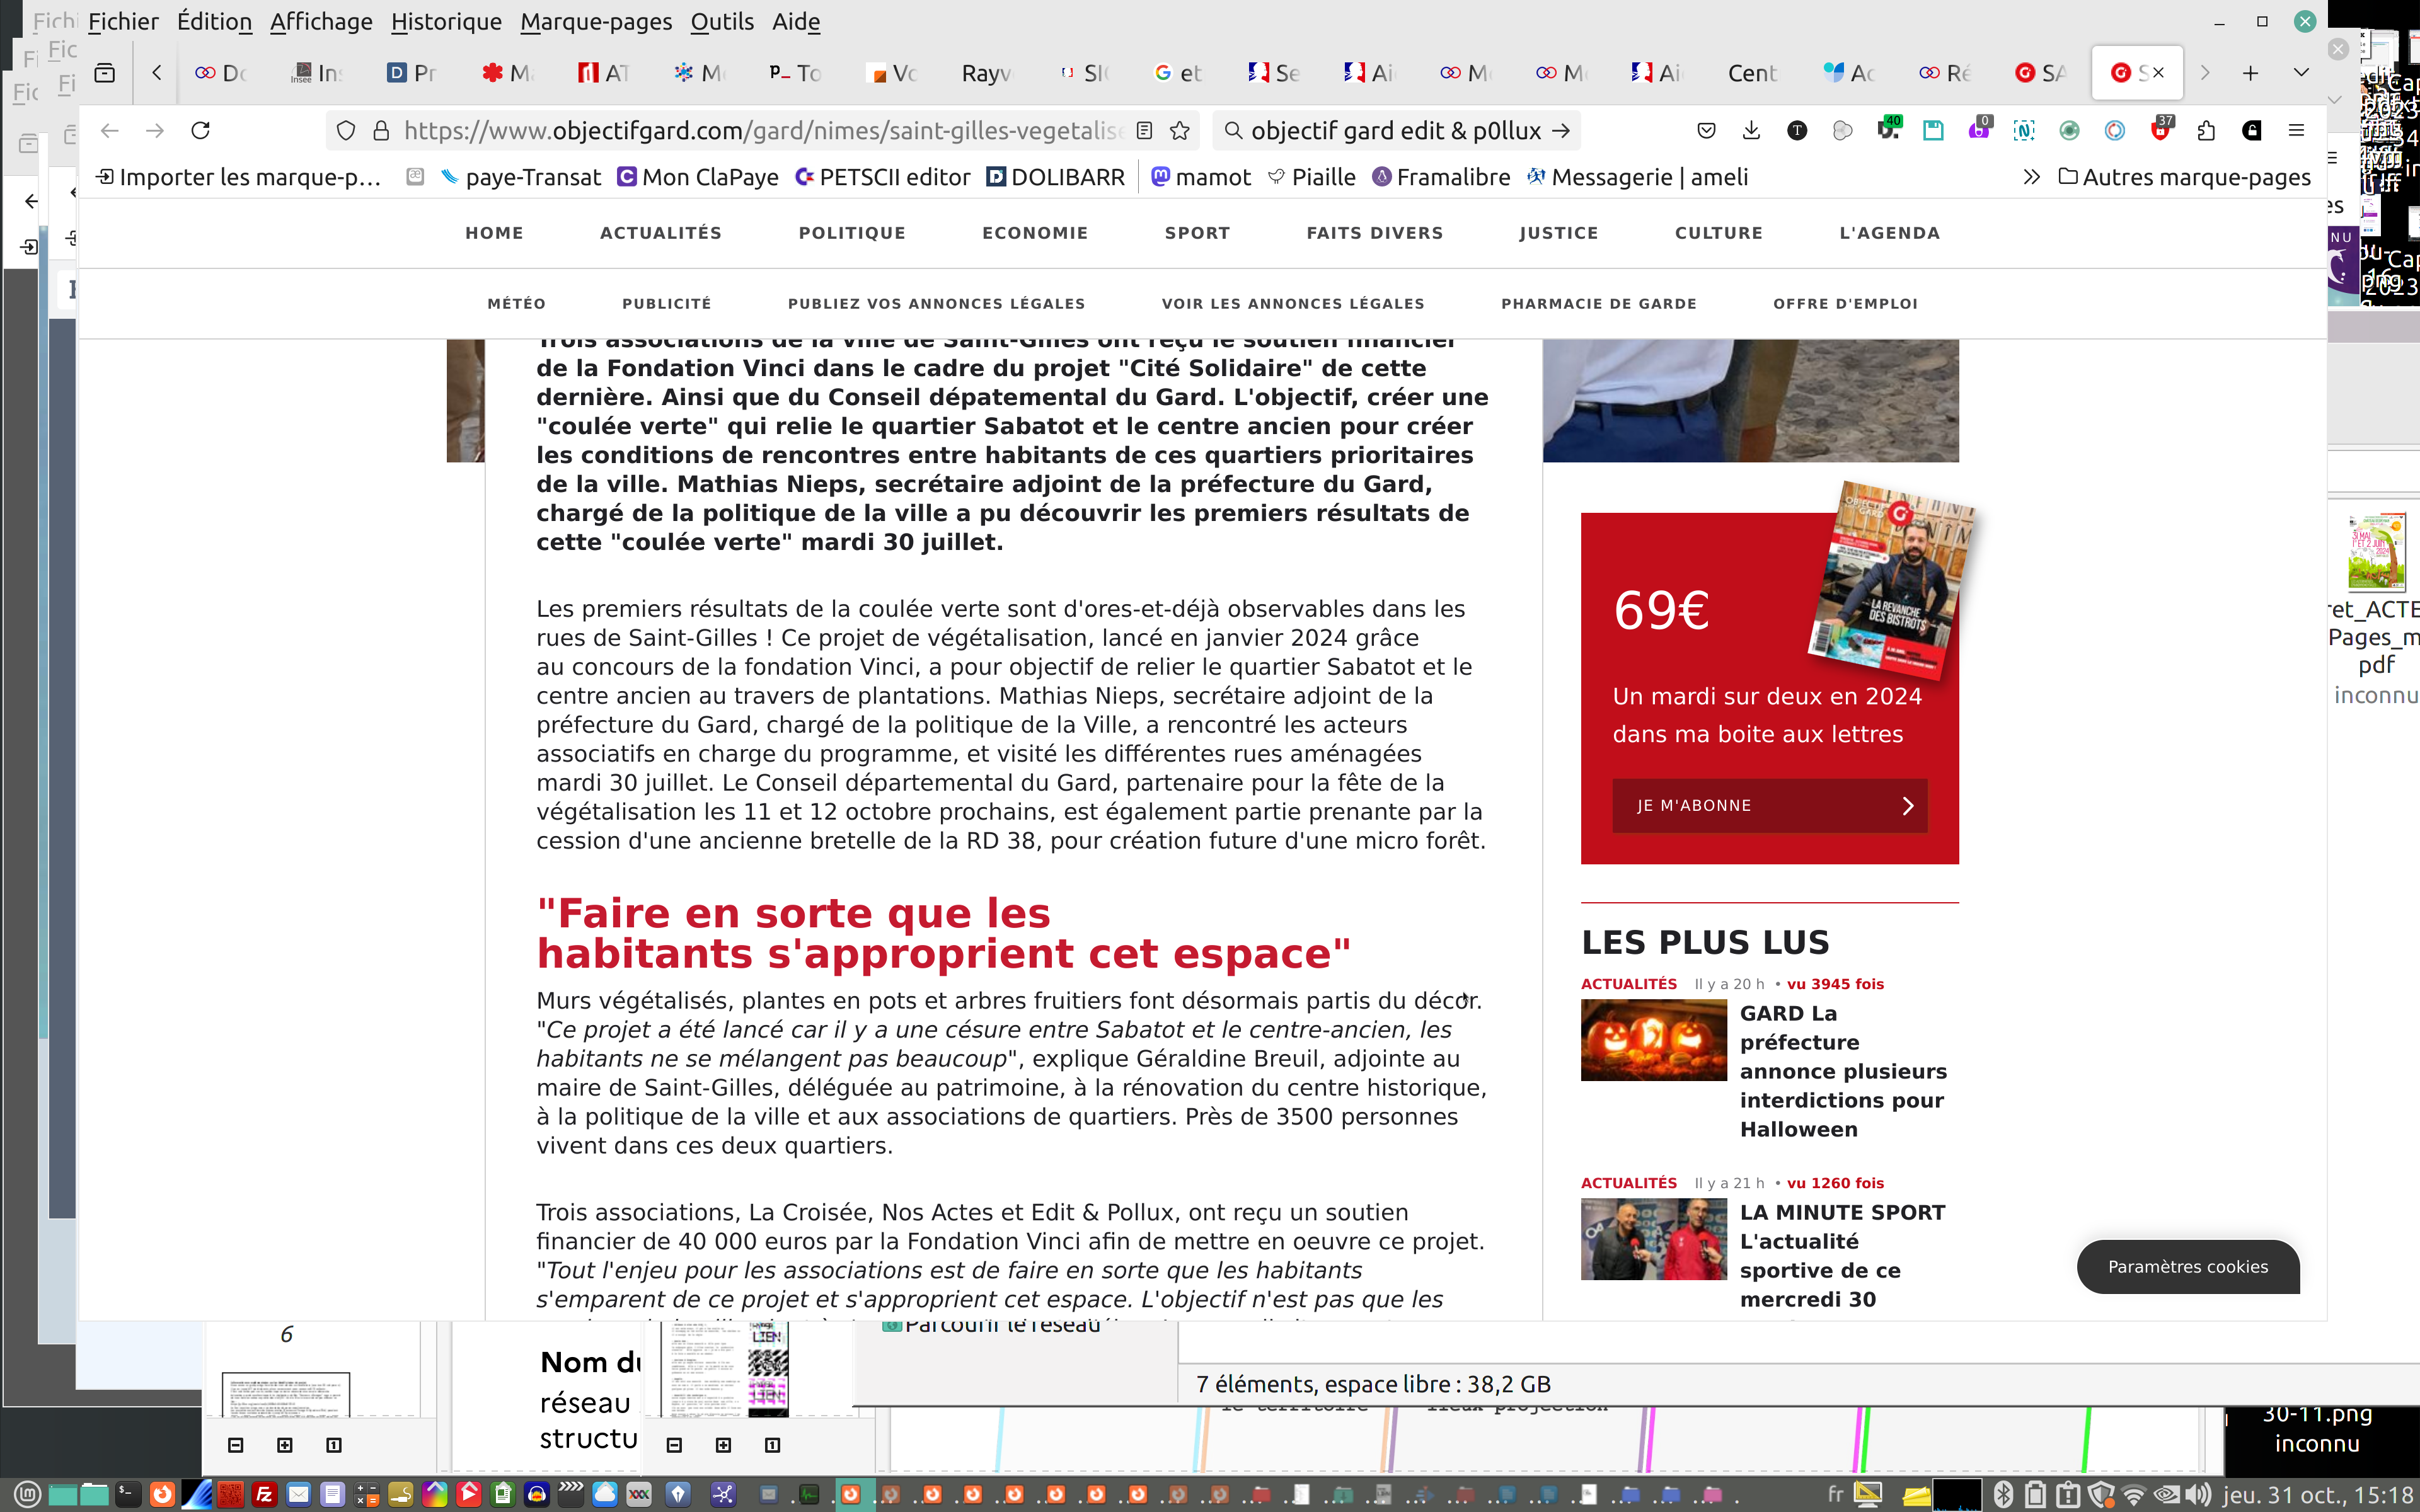
Task: Open a new tab with plus button
Action: point(2250,73)
